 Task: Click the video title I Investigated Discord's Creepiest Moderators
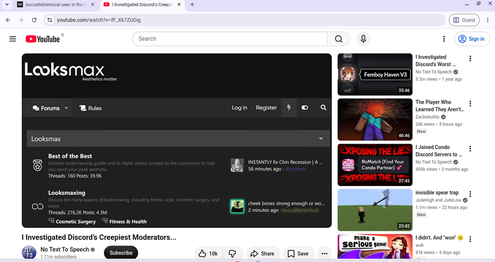99,237
